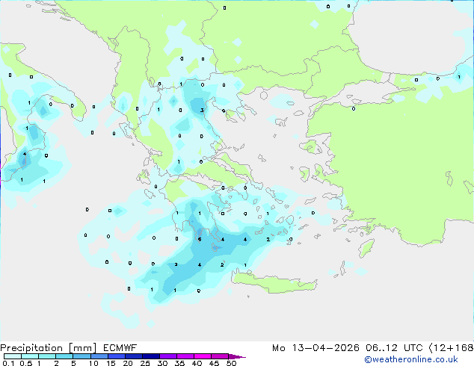Pick the 35–40 mm legend swatch
The width and height of the screenshot is (474, 366).
click(x=185, y=356)
